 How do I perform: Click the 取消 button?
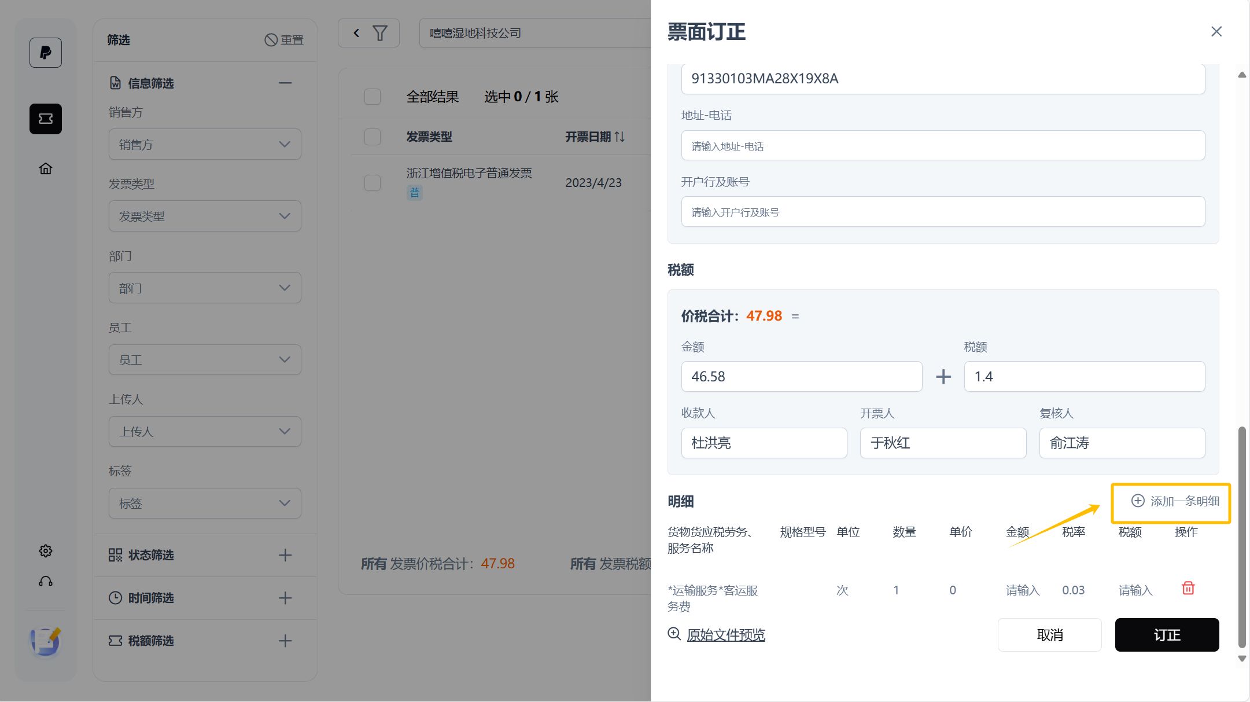coord(1049,635)
